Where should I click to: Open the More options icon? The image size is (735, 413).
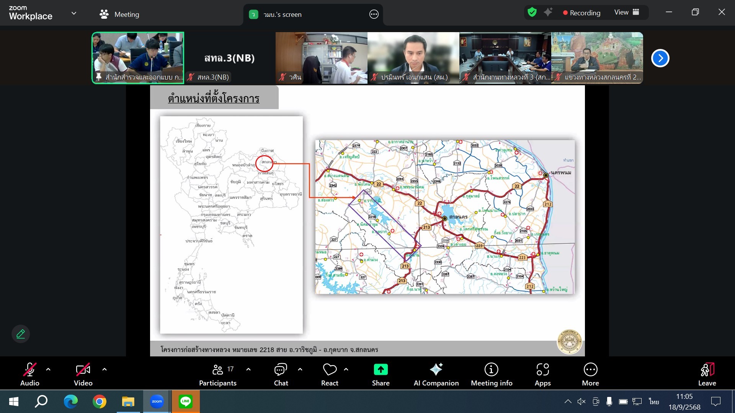click(590, 370)
